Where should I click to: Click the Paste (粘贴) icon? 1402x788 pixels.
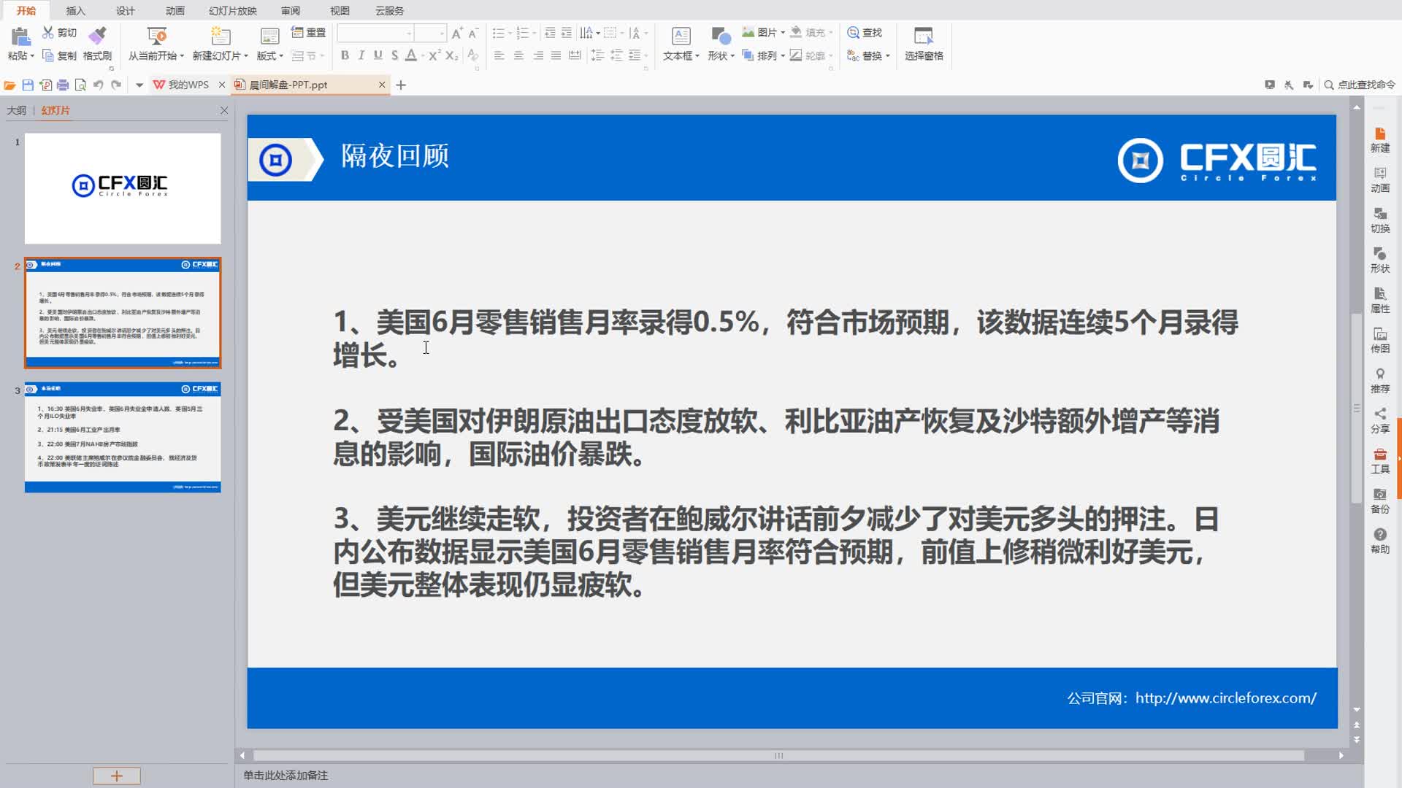20,36
